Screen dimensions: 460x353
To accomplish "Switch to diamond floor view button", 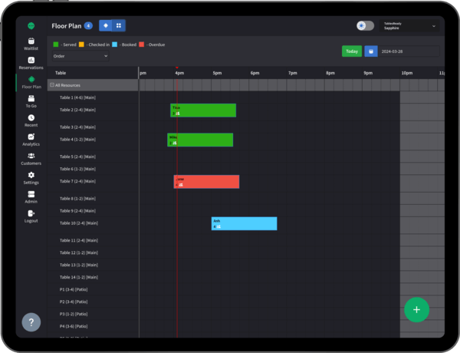I will point(106,25).
